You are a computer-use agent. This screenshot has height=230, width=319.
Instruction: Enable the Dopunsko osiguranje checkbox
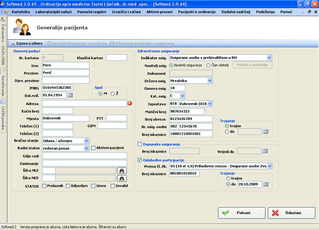140,144
